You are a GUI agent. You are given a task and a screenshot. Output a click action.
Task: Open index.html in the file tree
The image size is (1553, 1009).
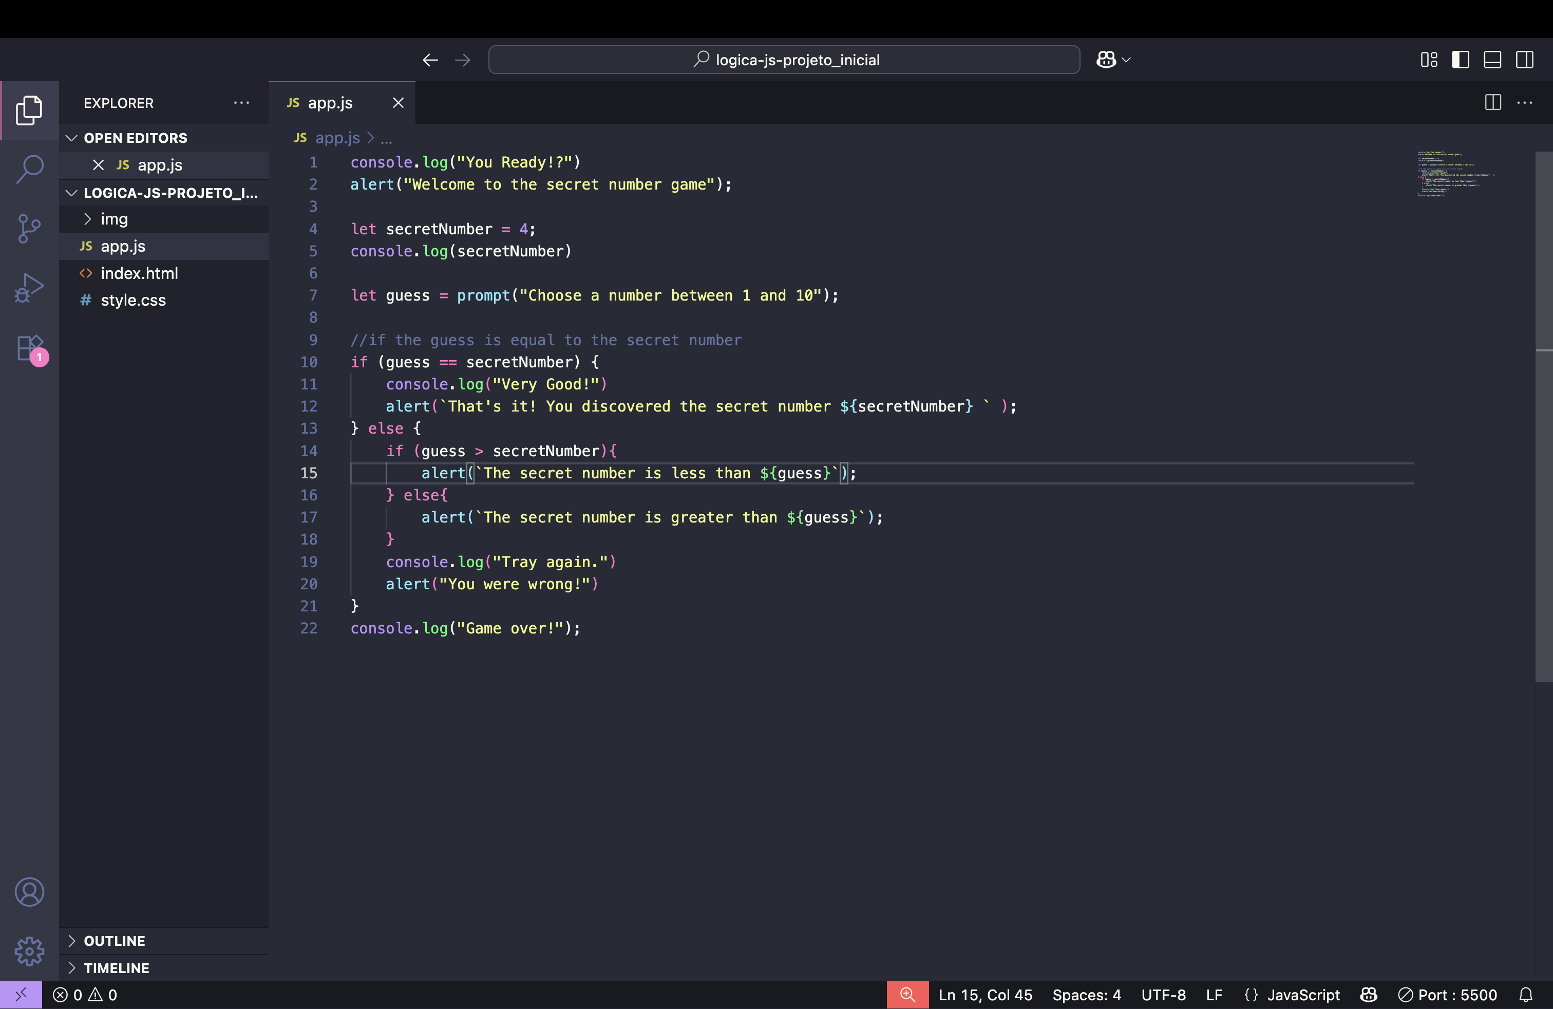point(164,273)
